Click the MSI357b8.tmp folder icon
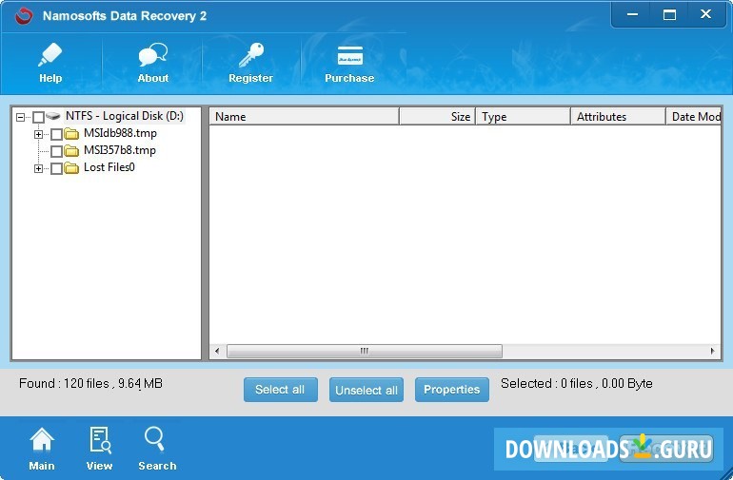Image resolution: width=733 pixels, height=480 pixels. [x=71, y=151]
